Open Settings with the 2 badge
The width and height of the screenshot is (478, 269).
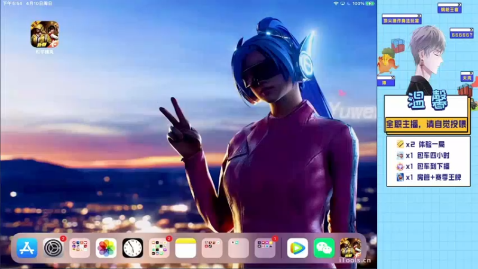(53, 248)
